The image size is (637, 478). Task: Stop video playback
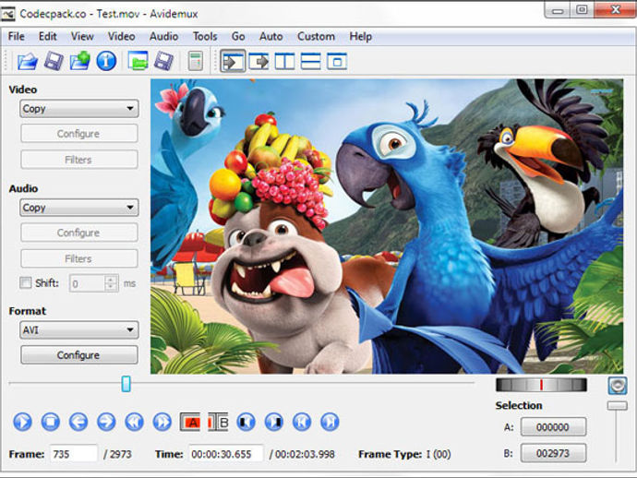pos(51,422)
